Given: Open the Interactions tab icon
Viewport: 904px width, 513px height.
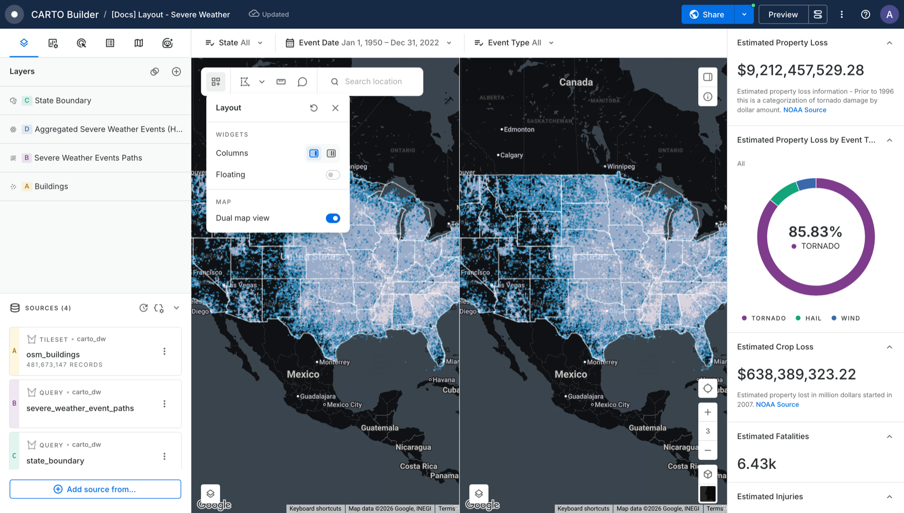Looking at the screenshot, I should 81,43.
